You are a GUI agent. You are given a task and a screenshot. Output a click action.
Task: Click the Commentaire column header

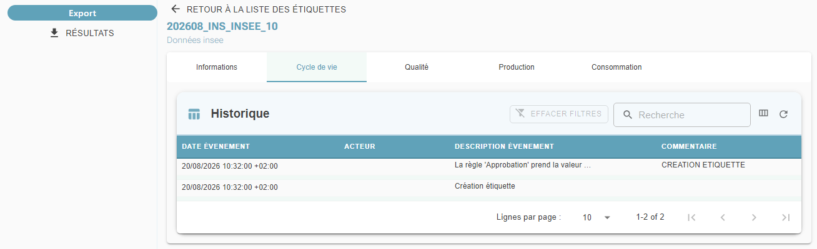689,147
